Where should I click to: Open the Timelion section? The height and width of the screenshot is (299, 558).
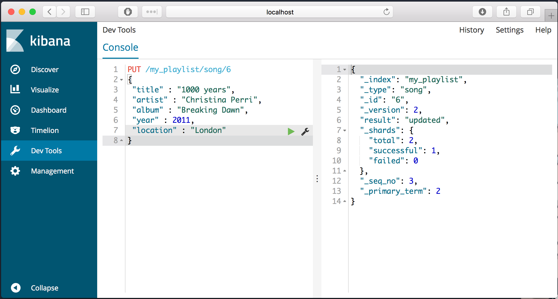coord(45,130)
